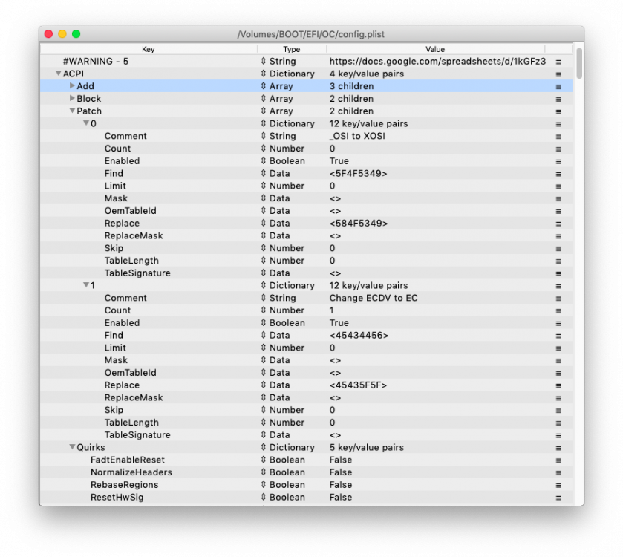
Task: Select the '5 key/value pairs' Quirks value
Action: click(x=366, y=447)
